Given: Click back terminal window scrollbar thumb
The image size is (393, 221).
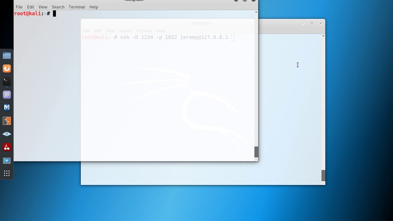Looking at the screenshot, I should coord(323,175).
